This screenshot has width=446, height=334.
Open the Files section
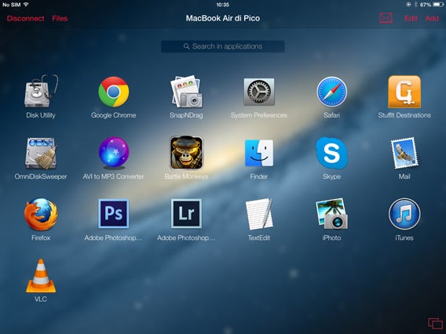pos(60,19)
